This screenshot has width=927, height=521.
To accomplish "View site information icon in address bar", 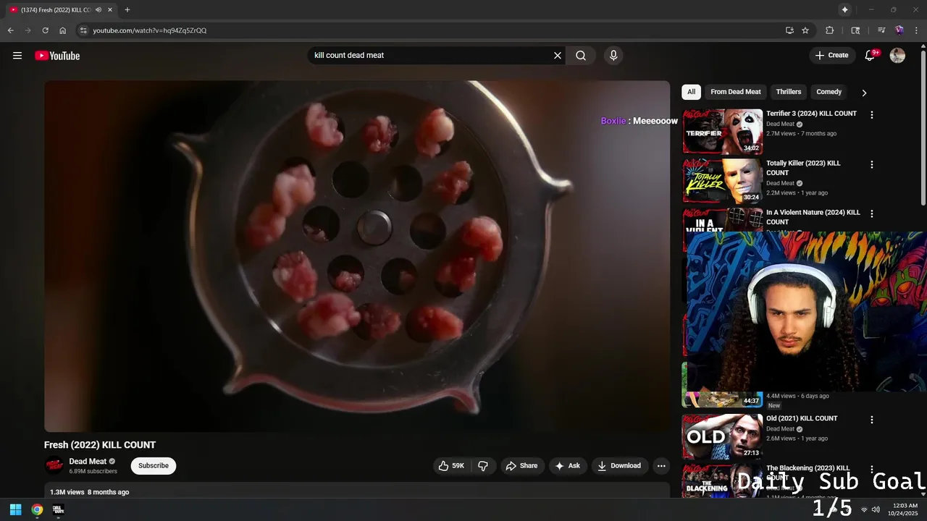I will 83,30.
